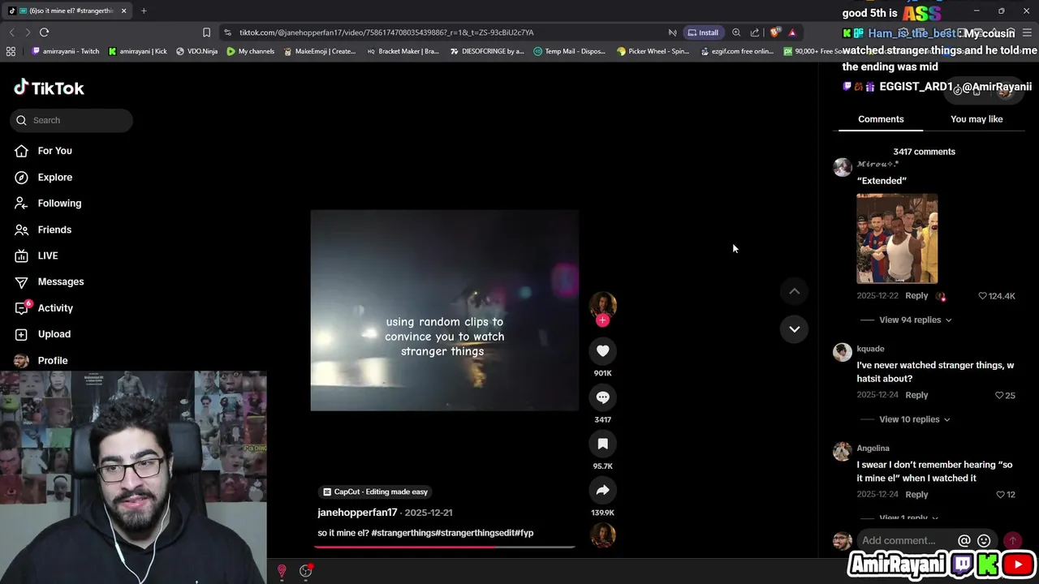Close the TikTok browser tab
This screenshot has width=1039, height=584.
(x=123, y=11)
